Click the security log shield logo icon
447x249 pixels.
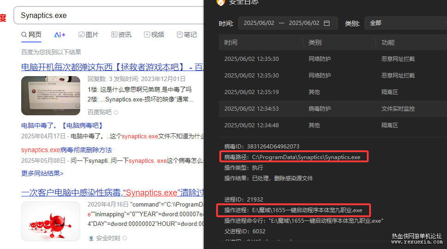(221, 3)
